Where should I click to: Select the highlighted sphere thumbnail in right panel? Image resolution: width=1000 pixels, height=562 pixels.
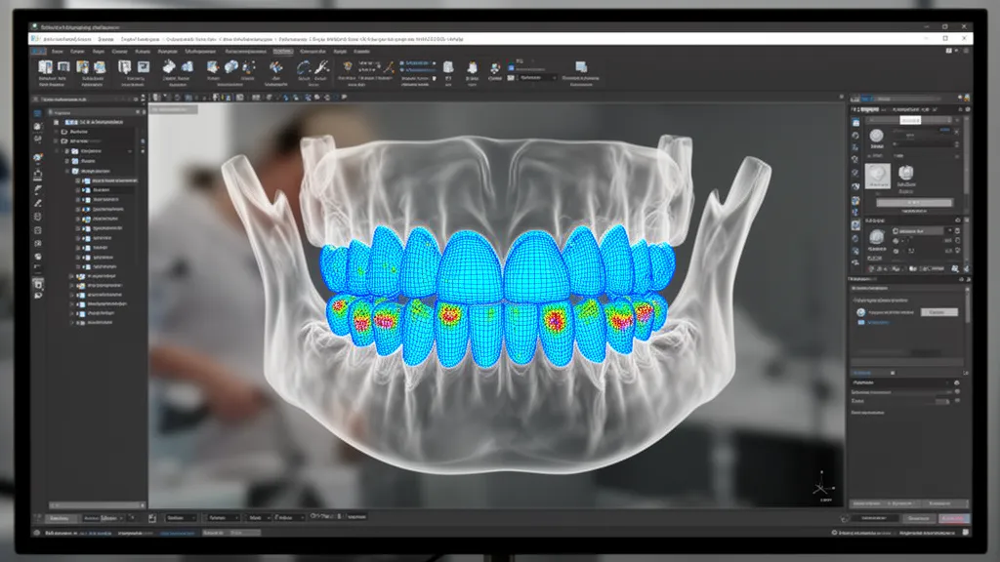877,176
